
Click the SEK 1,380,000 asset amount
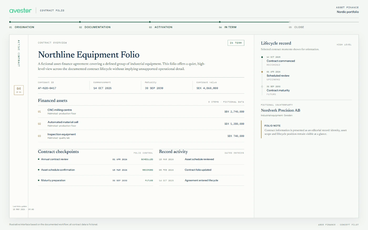pyautogui.click(x=234, y=124)
